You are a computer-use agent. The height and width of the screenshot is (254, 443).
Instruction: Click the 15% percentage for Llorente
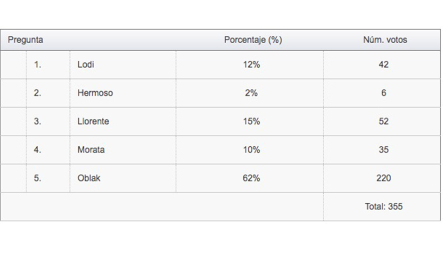point(251,121)
